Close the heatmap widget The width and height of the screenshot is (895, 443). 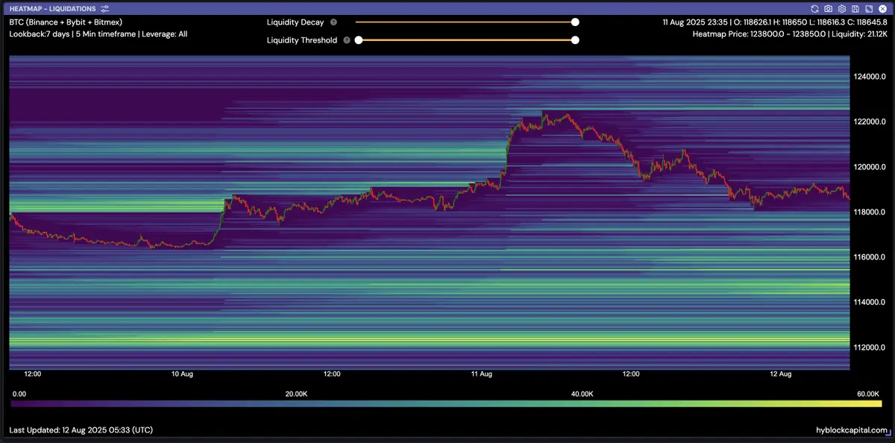[882, 8]
